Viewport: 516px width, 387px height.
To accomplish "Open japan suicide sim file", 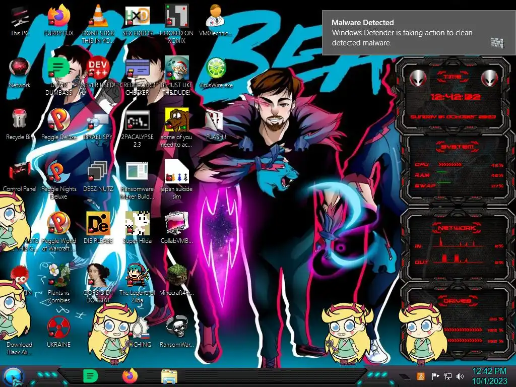I will 176,180.
